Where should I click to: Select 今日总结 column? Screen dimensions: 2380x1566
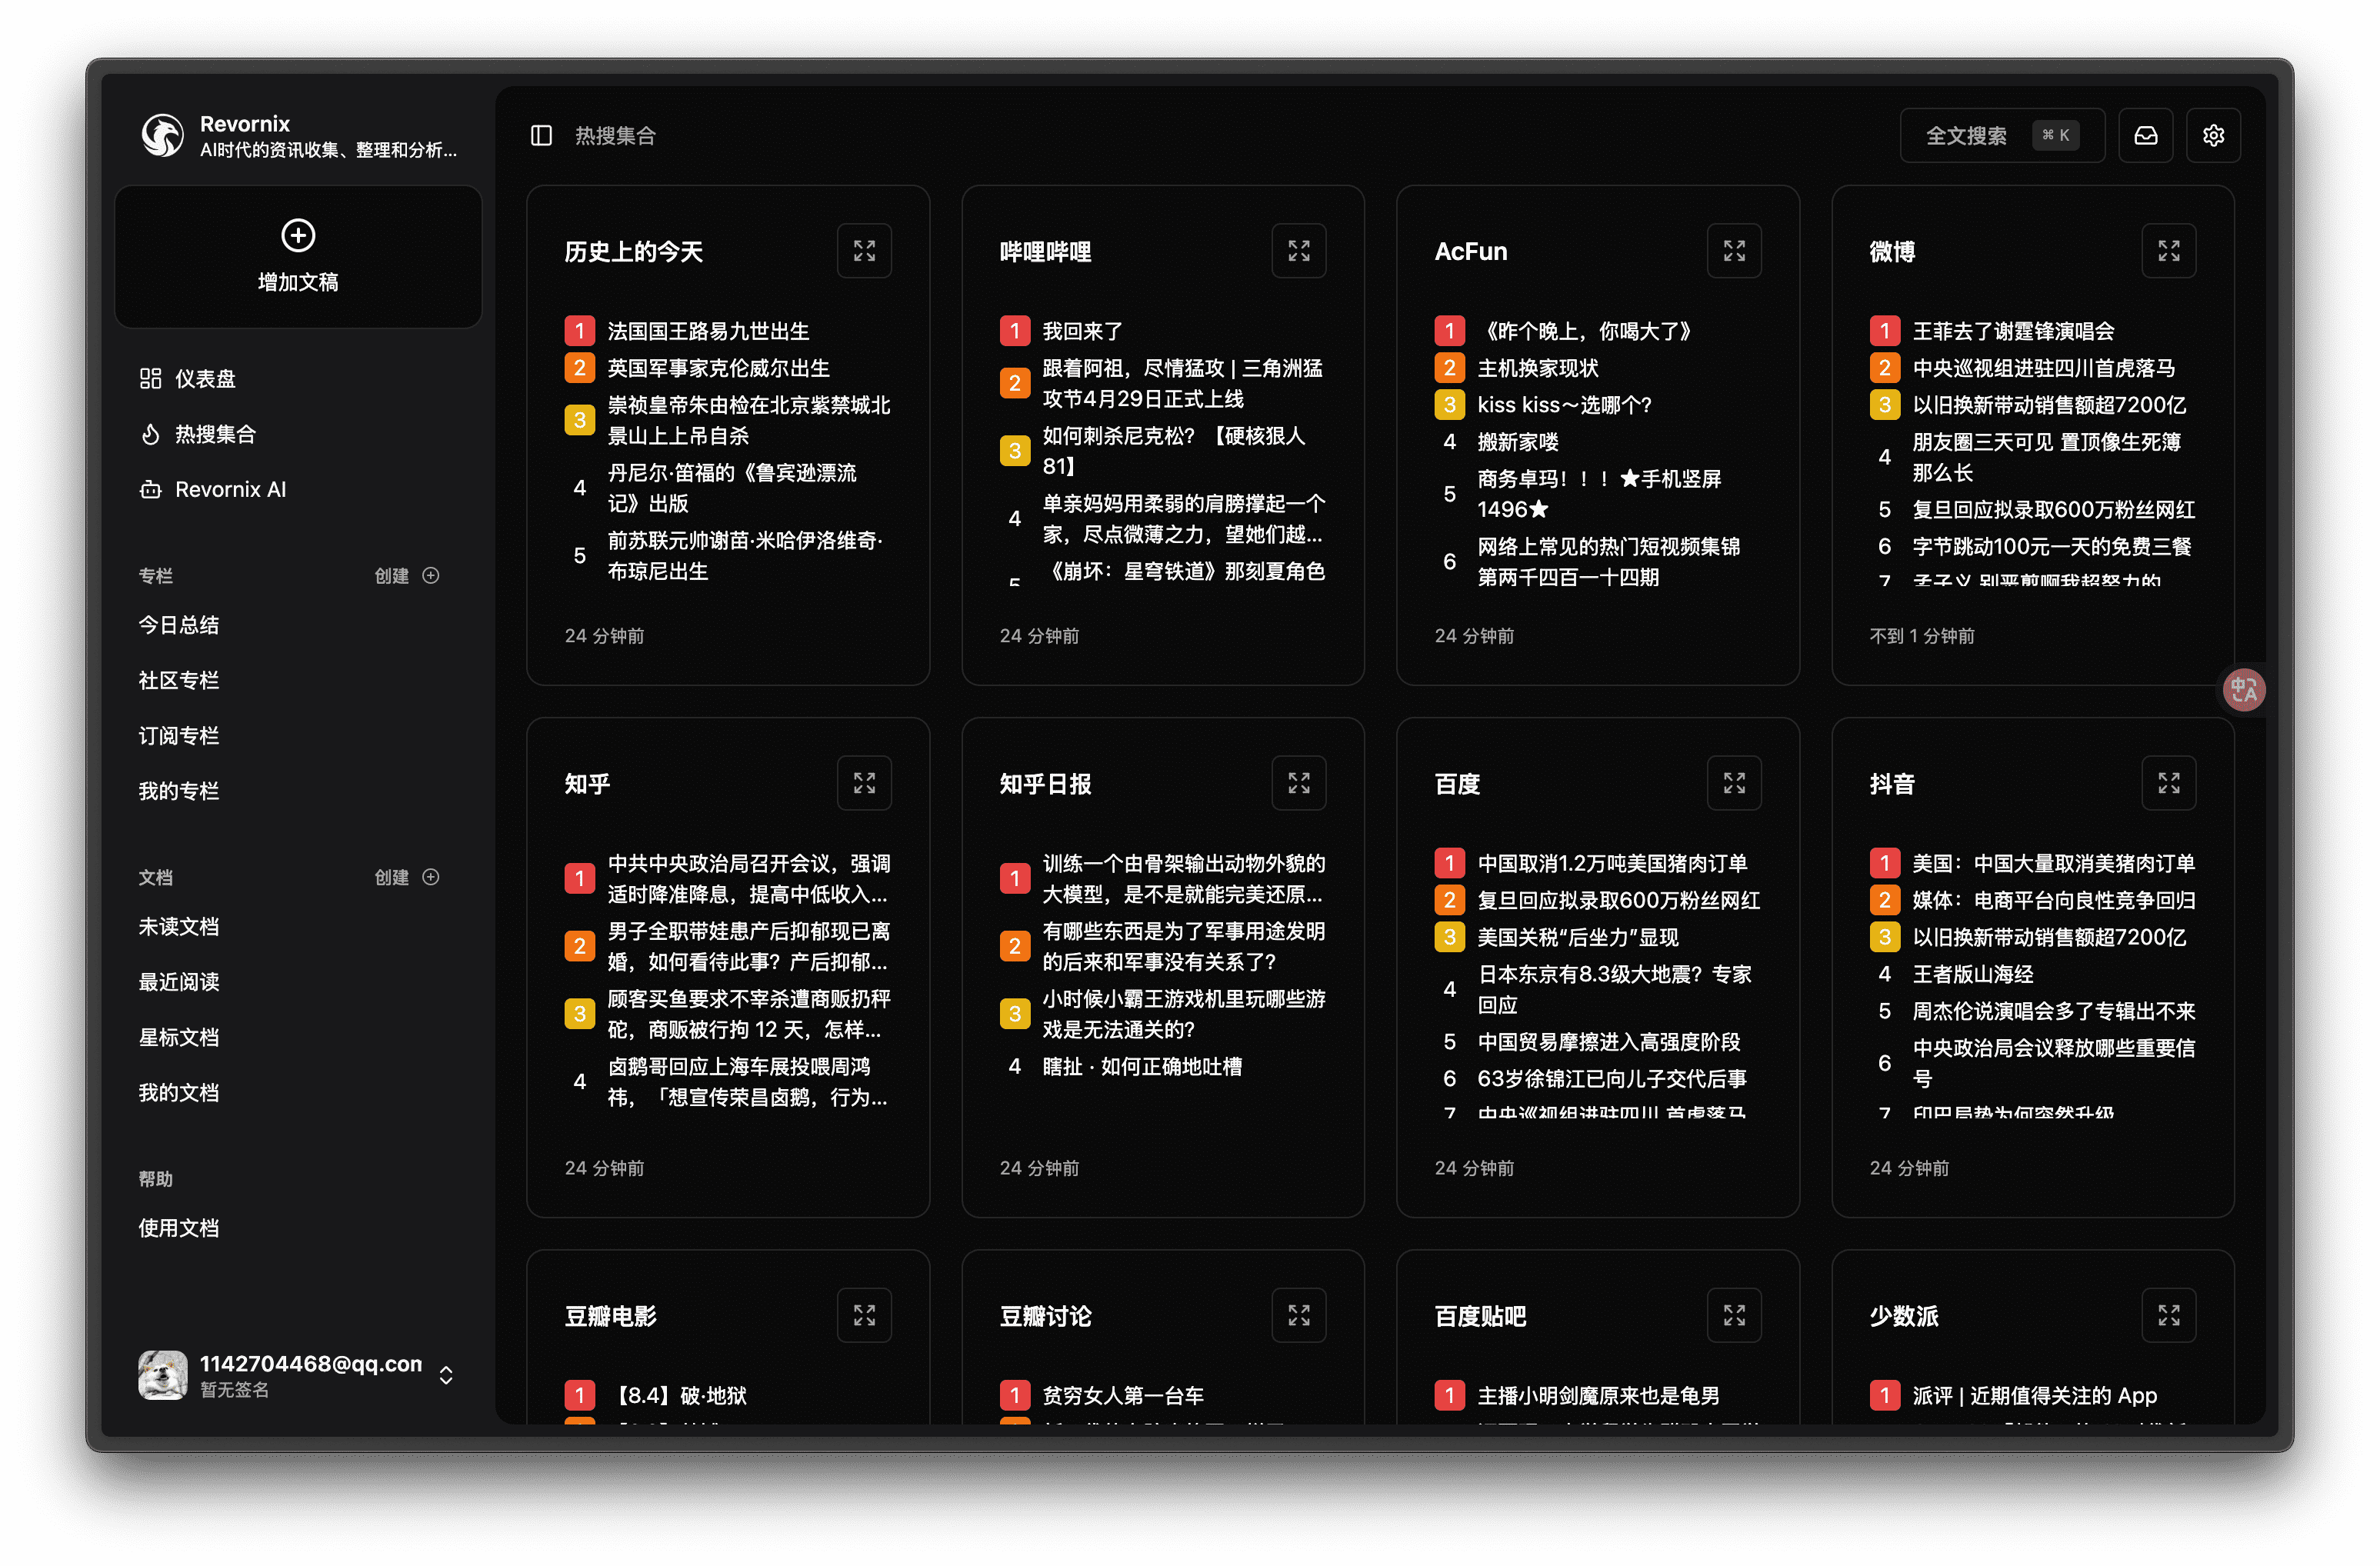click(x=178, y=625)
